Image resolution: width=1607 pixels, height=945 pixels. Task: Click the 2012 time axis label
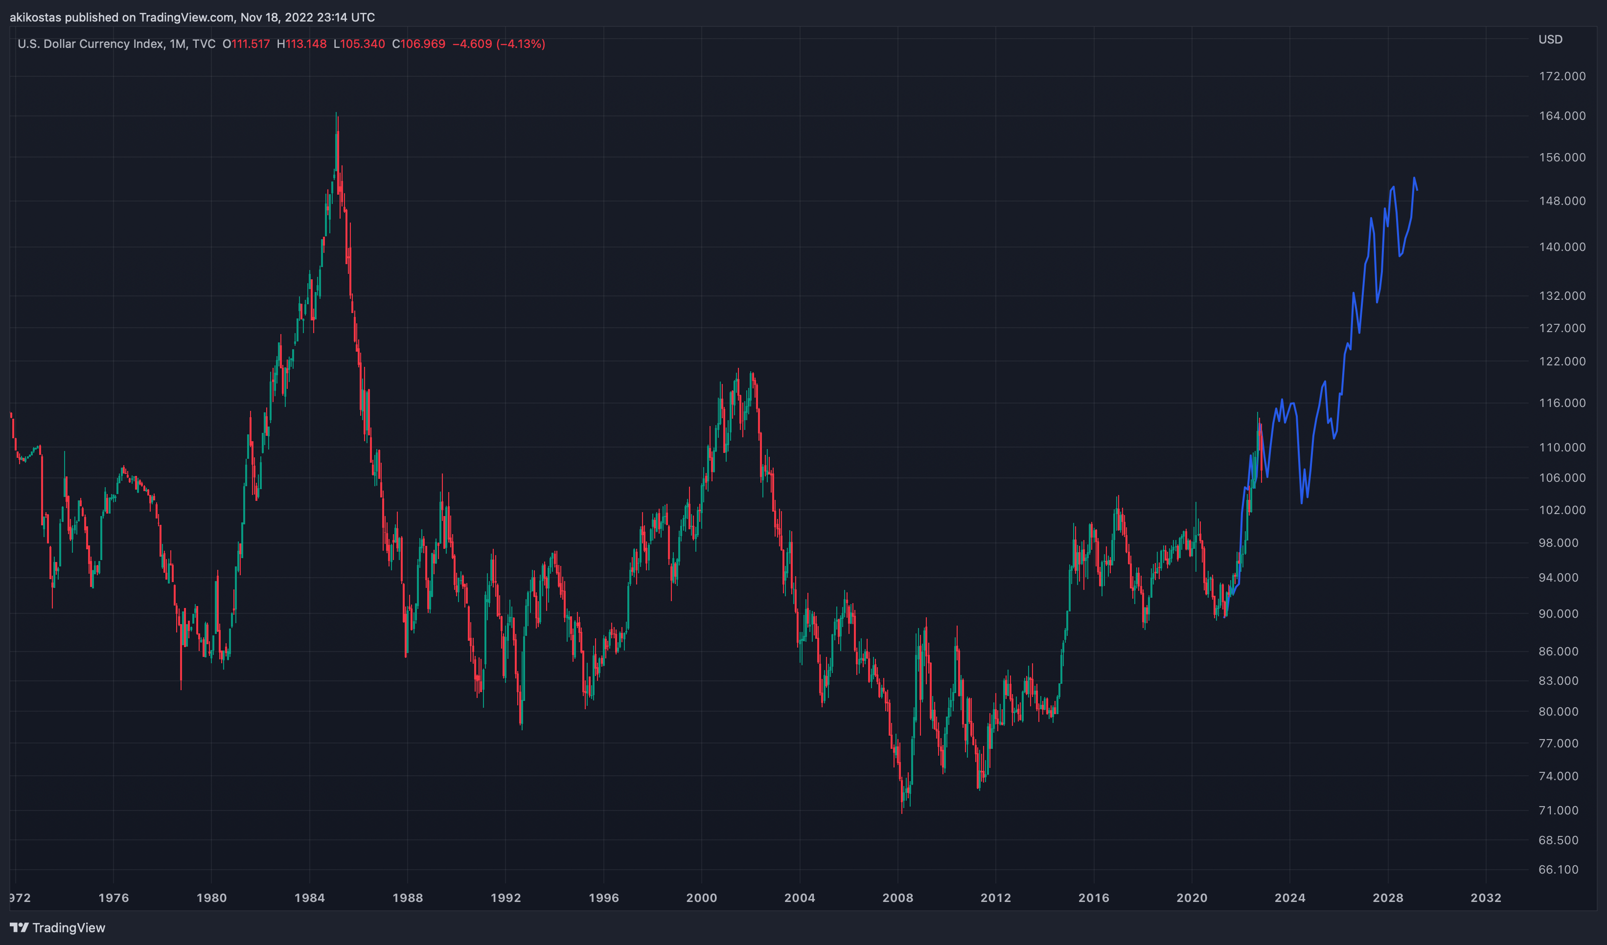pos(996,898)
